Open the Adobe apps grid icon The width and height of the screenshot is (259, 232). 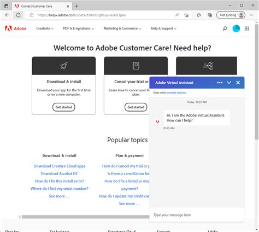coord(246,28)
